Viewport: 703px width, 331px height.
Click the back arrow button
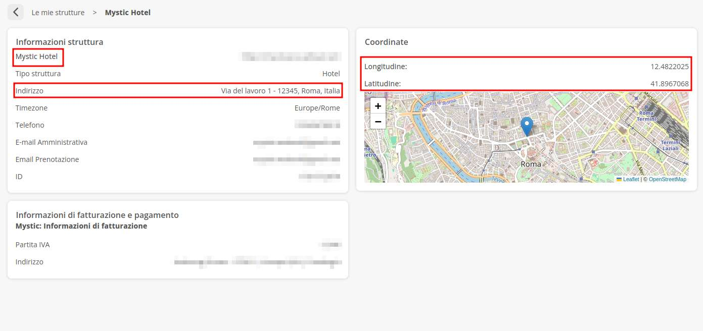(x=16, y=12)
